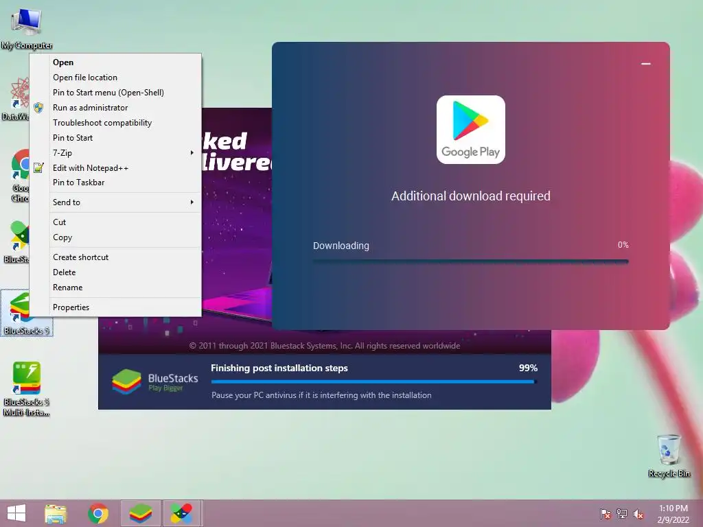Open the Windows Start button

16,513
